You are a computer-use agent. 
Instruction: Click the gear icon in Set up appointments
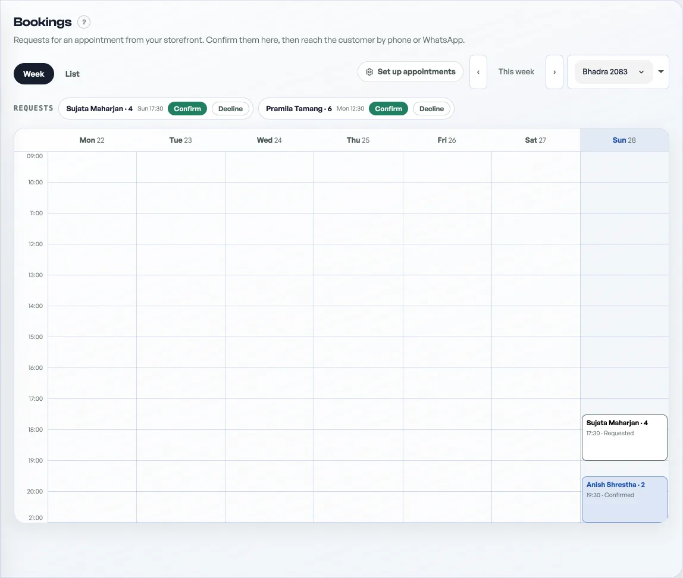369,72
